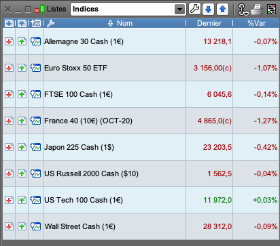Select the France 40 (OCT-20) row
The width and height of the screenshot is (280, 246).
coord(141,121)
